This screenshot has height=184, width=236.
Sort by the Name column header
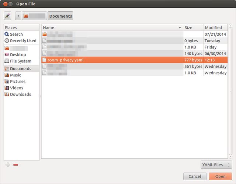pyautogui.click(x=112, y=28)
